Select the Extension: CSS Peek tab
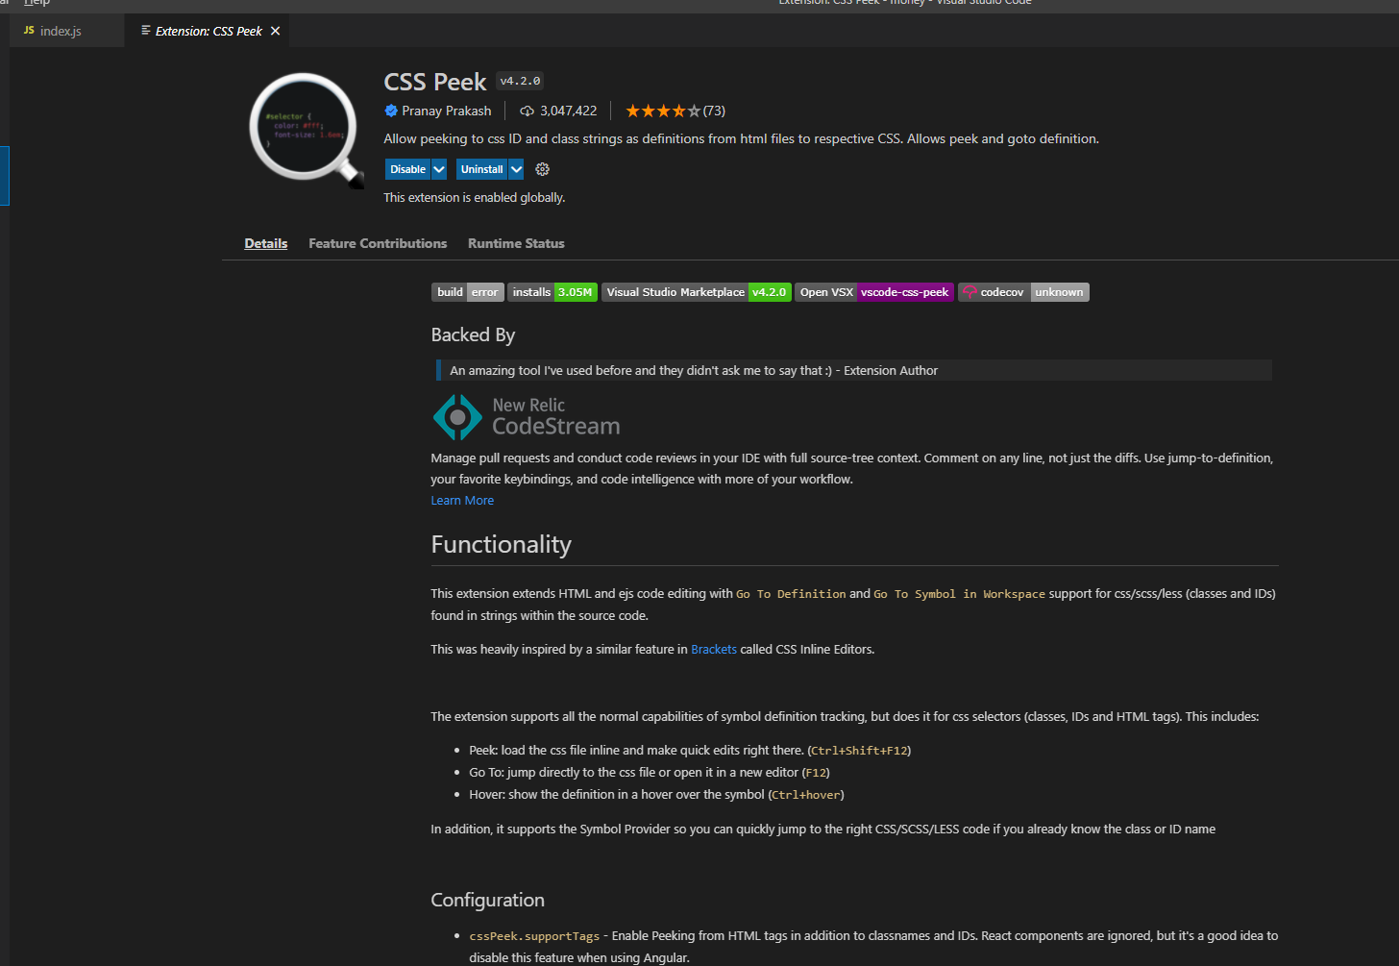Image resolution: width=1399 pixels, height=966 pixels. 208,31
